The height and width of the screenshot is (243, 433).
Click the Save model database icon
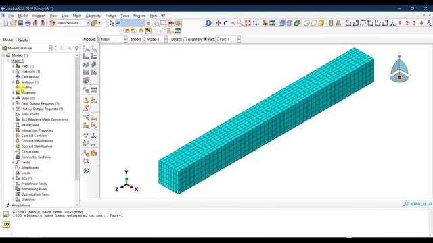click(20, 23)
